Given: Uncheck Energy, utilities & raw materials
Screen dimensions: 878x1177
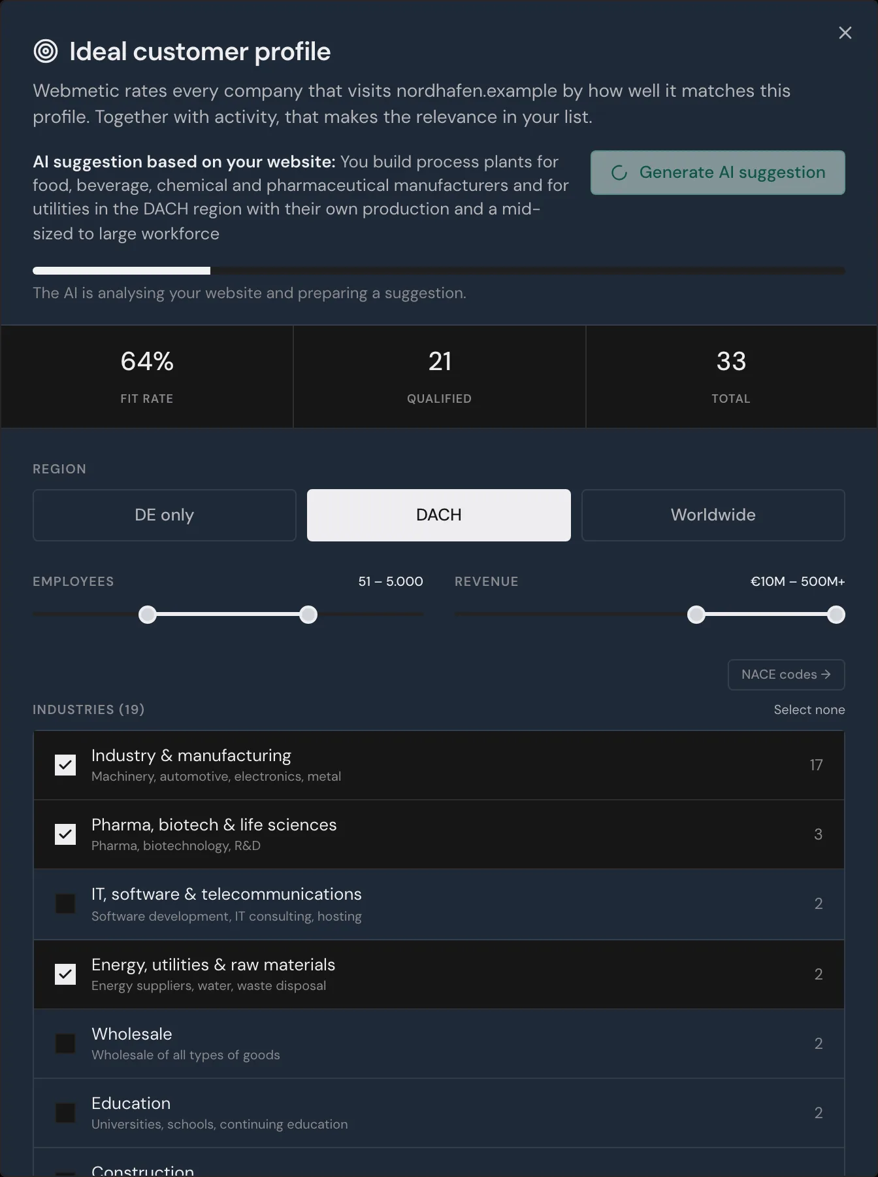Looking at the screenshot, I should tap(65, 974).
